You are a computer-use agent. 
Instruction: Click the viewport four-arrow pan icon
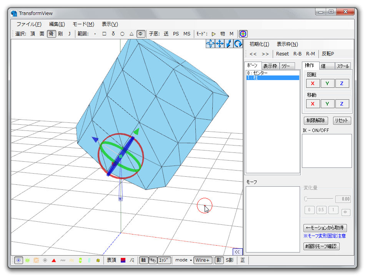click(x=220, y=43)
